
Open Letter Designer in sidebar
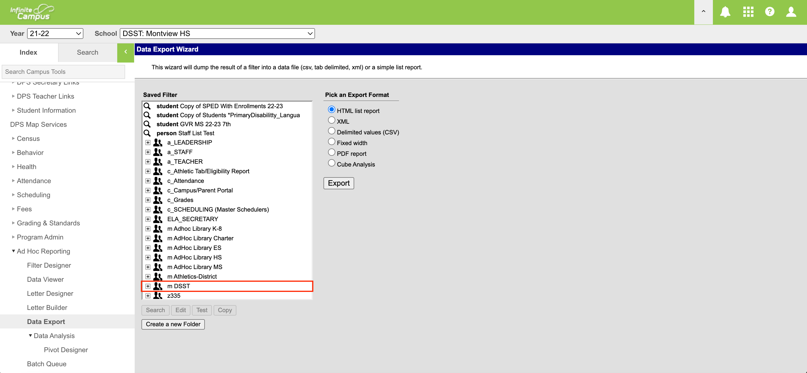coord(50,294)
